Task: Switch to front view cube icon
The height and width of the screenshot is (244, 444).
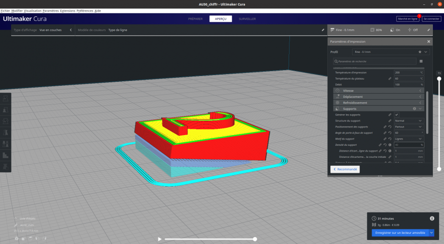Action: click(x=24, y=238)
